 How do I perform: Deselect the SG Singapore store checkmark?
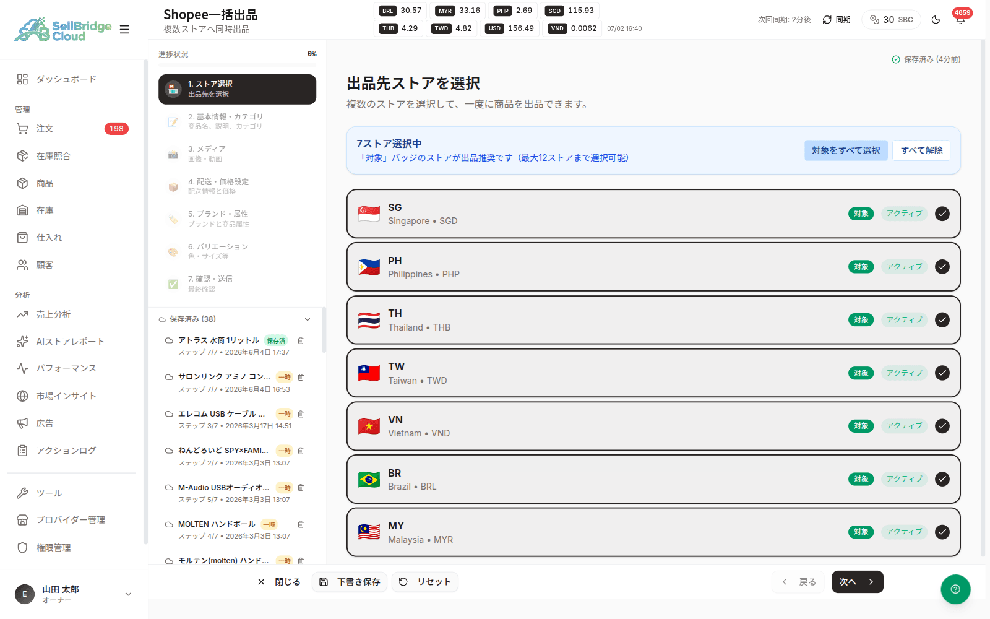pyautogui.click(x=942, y=214)
